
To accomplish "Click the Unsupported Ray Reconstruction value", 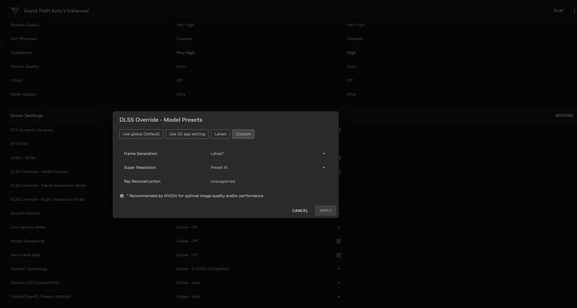I will (x=223, y=181).
